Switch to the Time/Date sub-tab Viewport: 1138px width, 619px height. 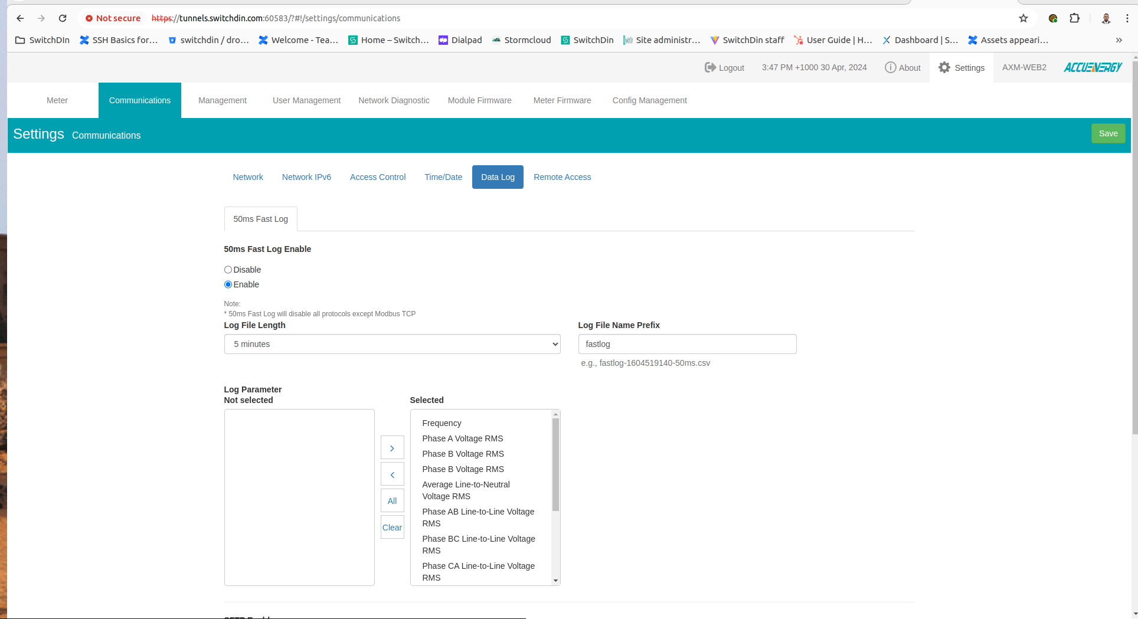point(443,177)
